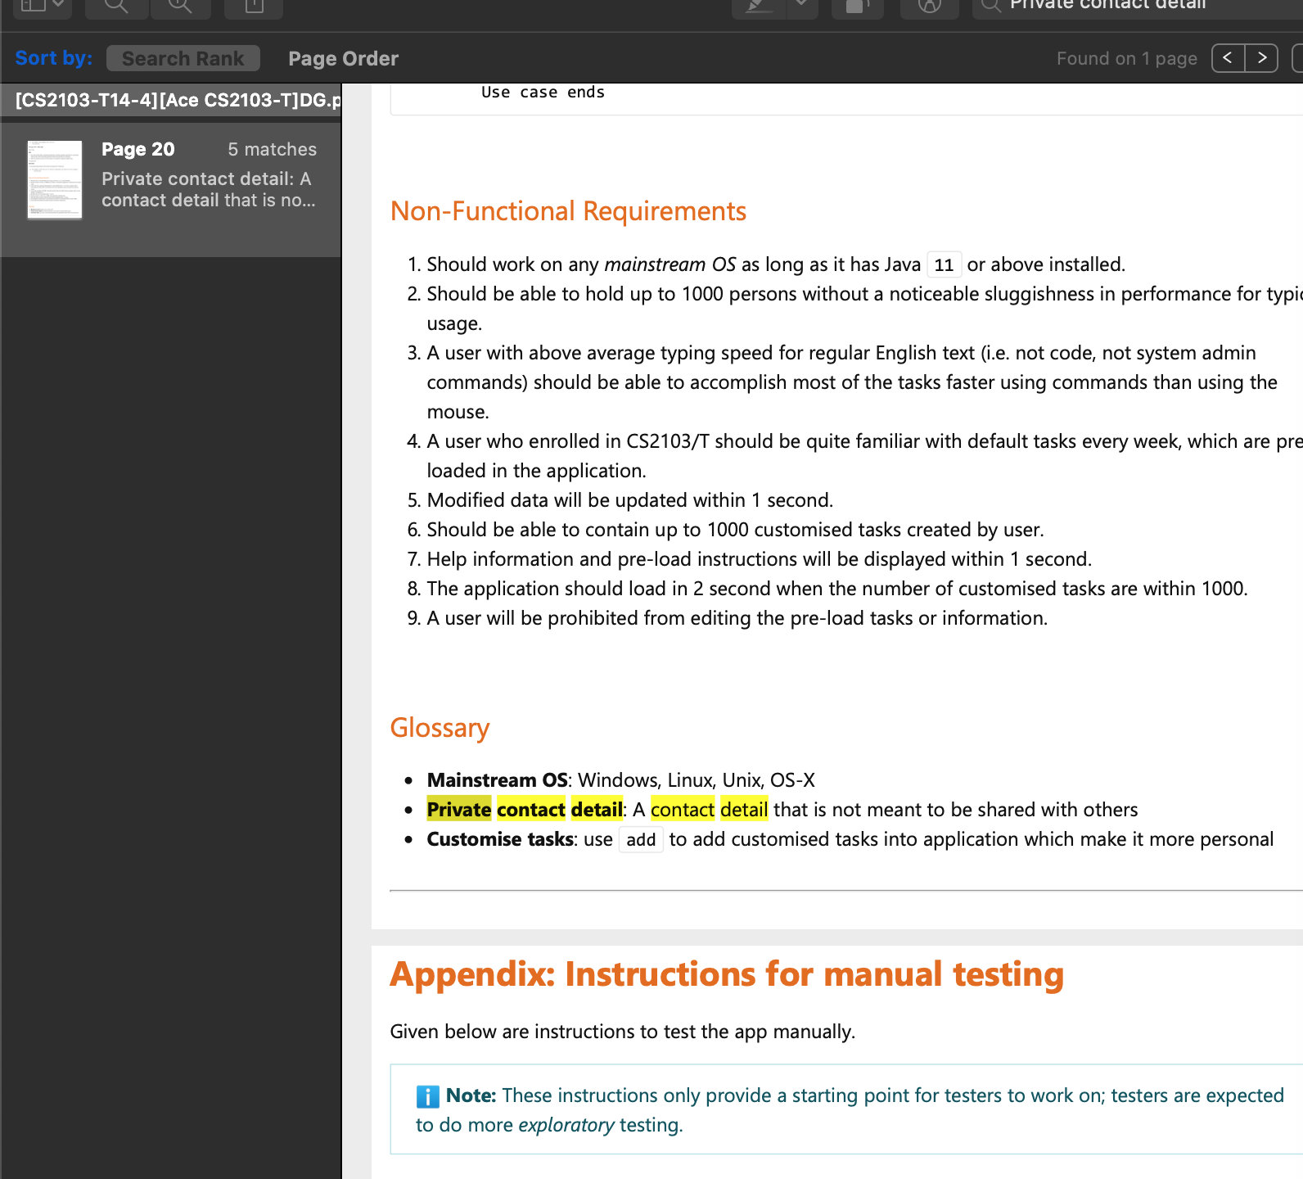Click the search field with Private contact detail

pyautogui.click(x=1138, y=7)
